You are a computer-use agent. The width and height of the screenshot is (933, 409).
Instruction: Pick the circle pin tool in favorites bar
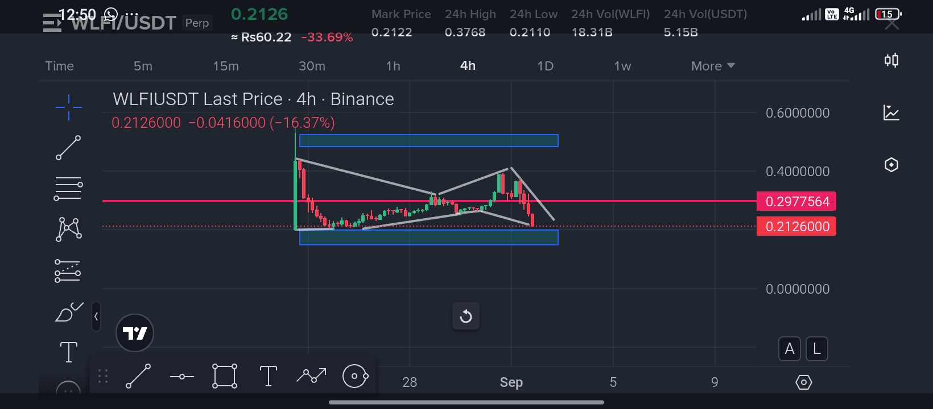[x=356, y=376]
